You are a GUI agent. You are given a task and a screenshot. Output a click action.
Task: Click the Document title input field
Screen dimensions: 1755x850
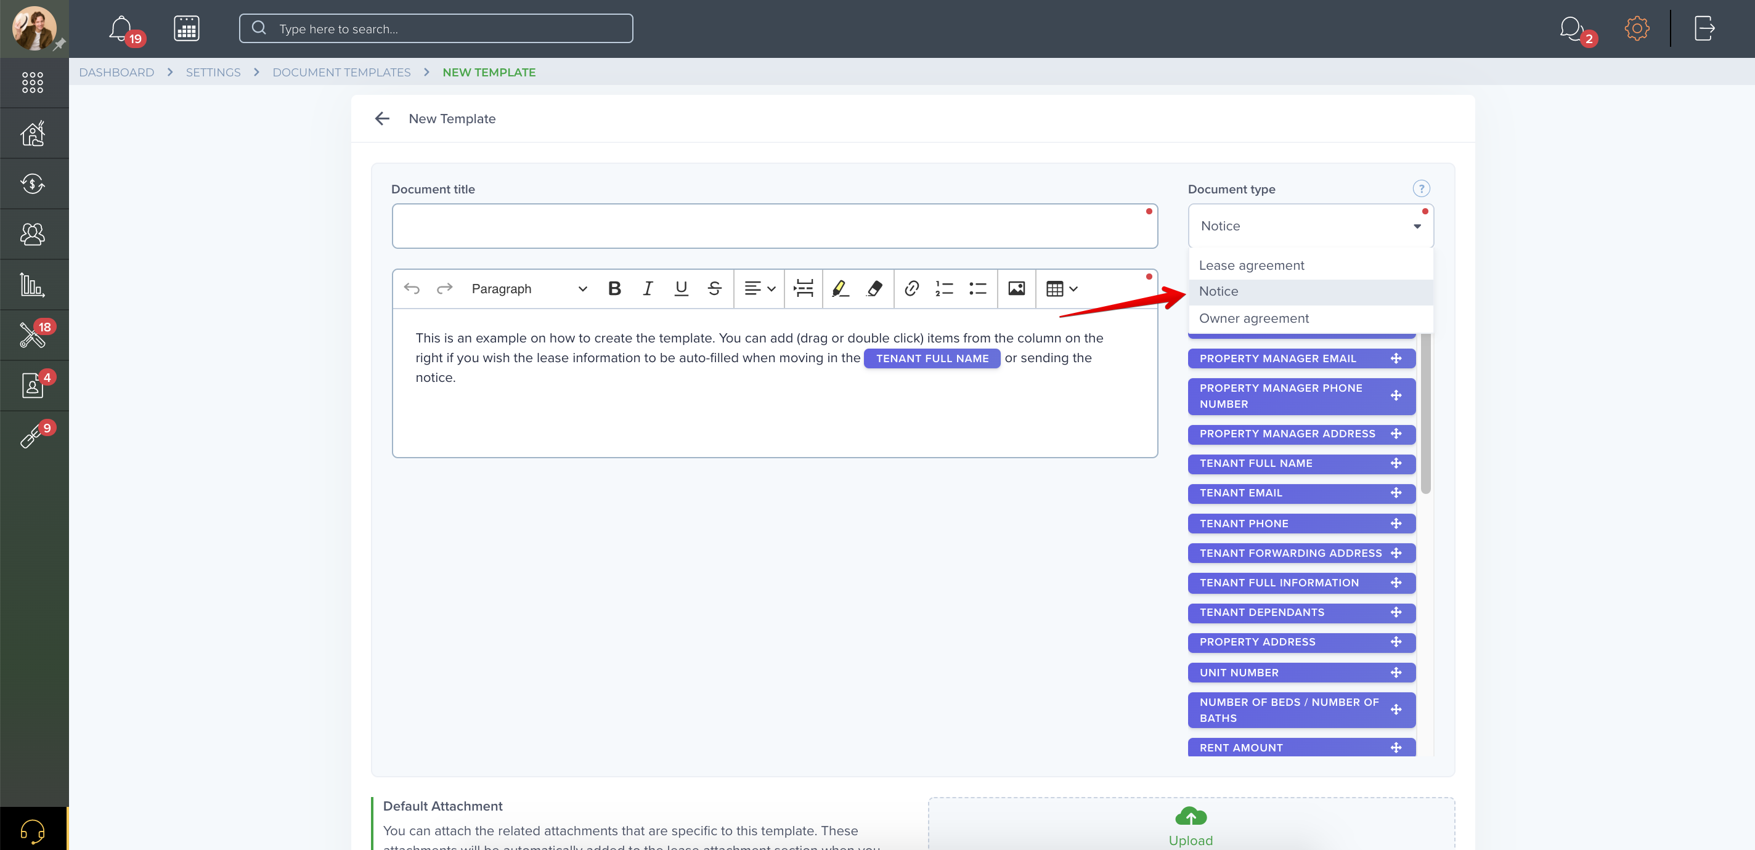pos(775,226)
